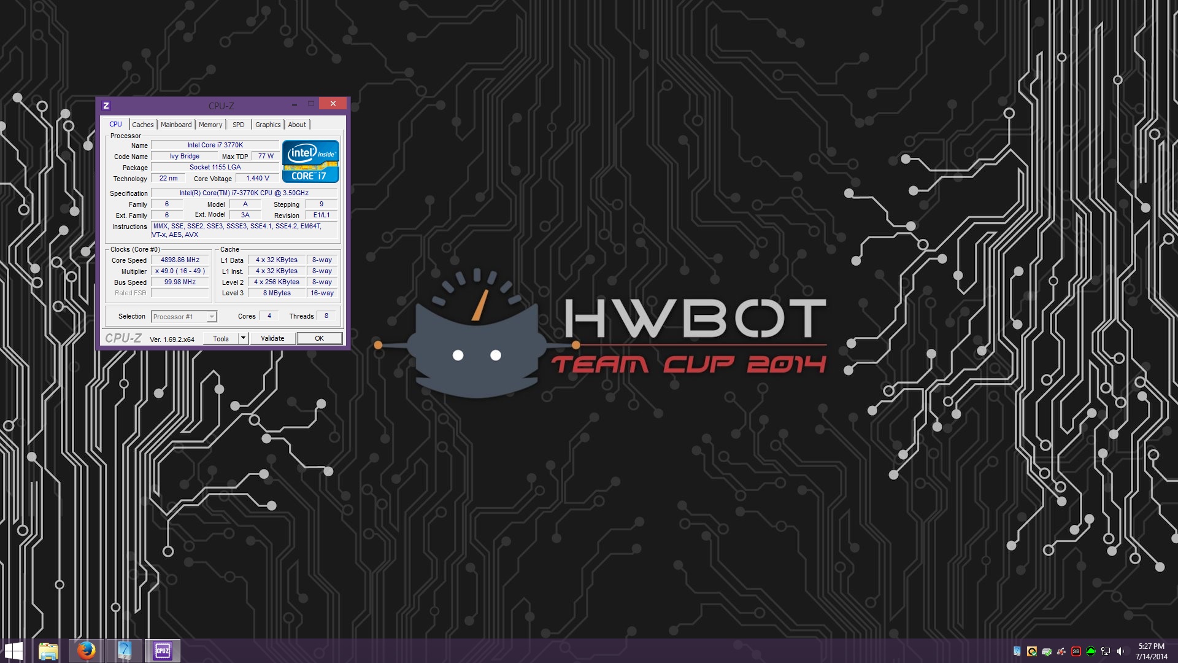Screen dimensions: 1178x663
Task: Click the Ext. Model value '3A'
Action: click(x=245, y=215)
